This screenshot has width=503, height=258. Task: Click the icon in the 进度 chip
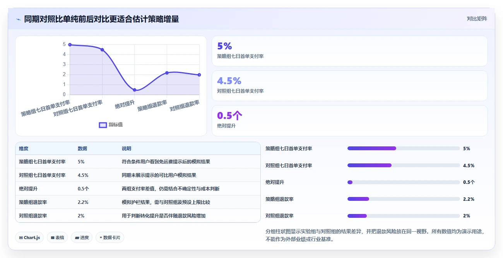click(x=77, y=238)
